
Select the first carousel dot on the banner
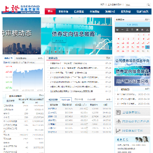click(x=48, y=52)
